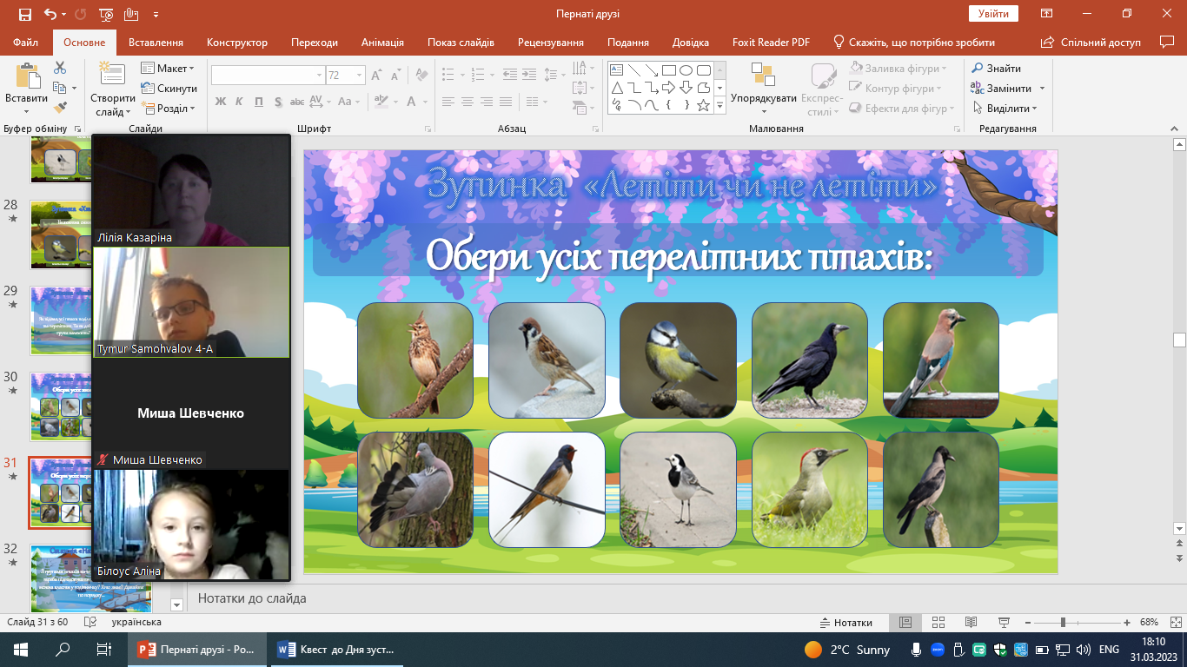The height and width of the screenshot is (667, 1187).
Task: Toggle Notes (Нотатки) pane in status bar
Action: pyautogui.click(x=845, y=623)
